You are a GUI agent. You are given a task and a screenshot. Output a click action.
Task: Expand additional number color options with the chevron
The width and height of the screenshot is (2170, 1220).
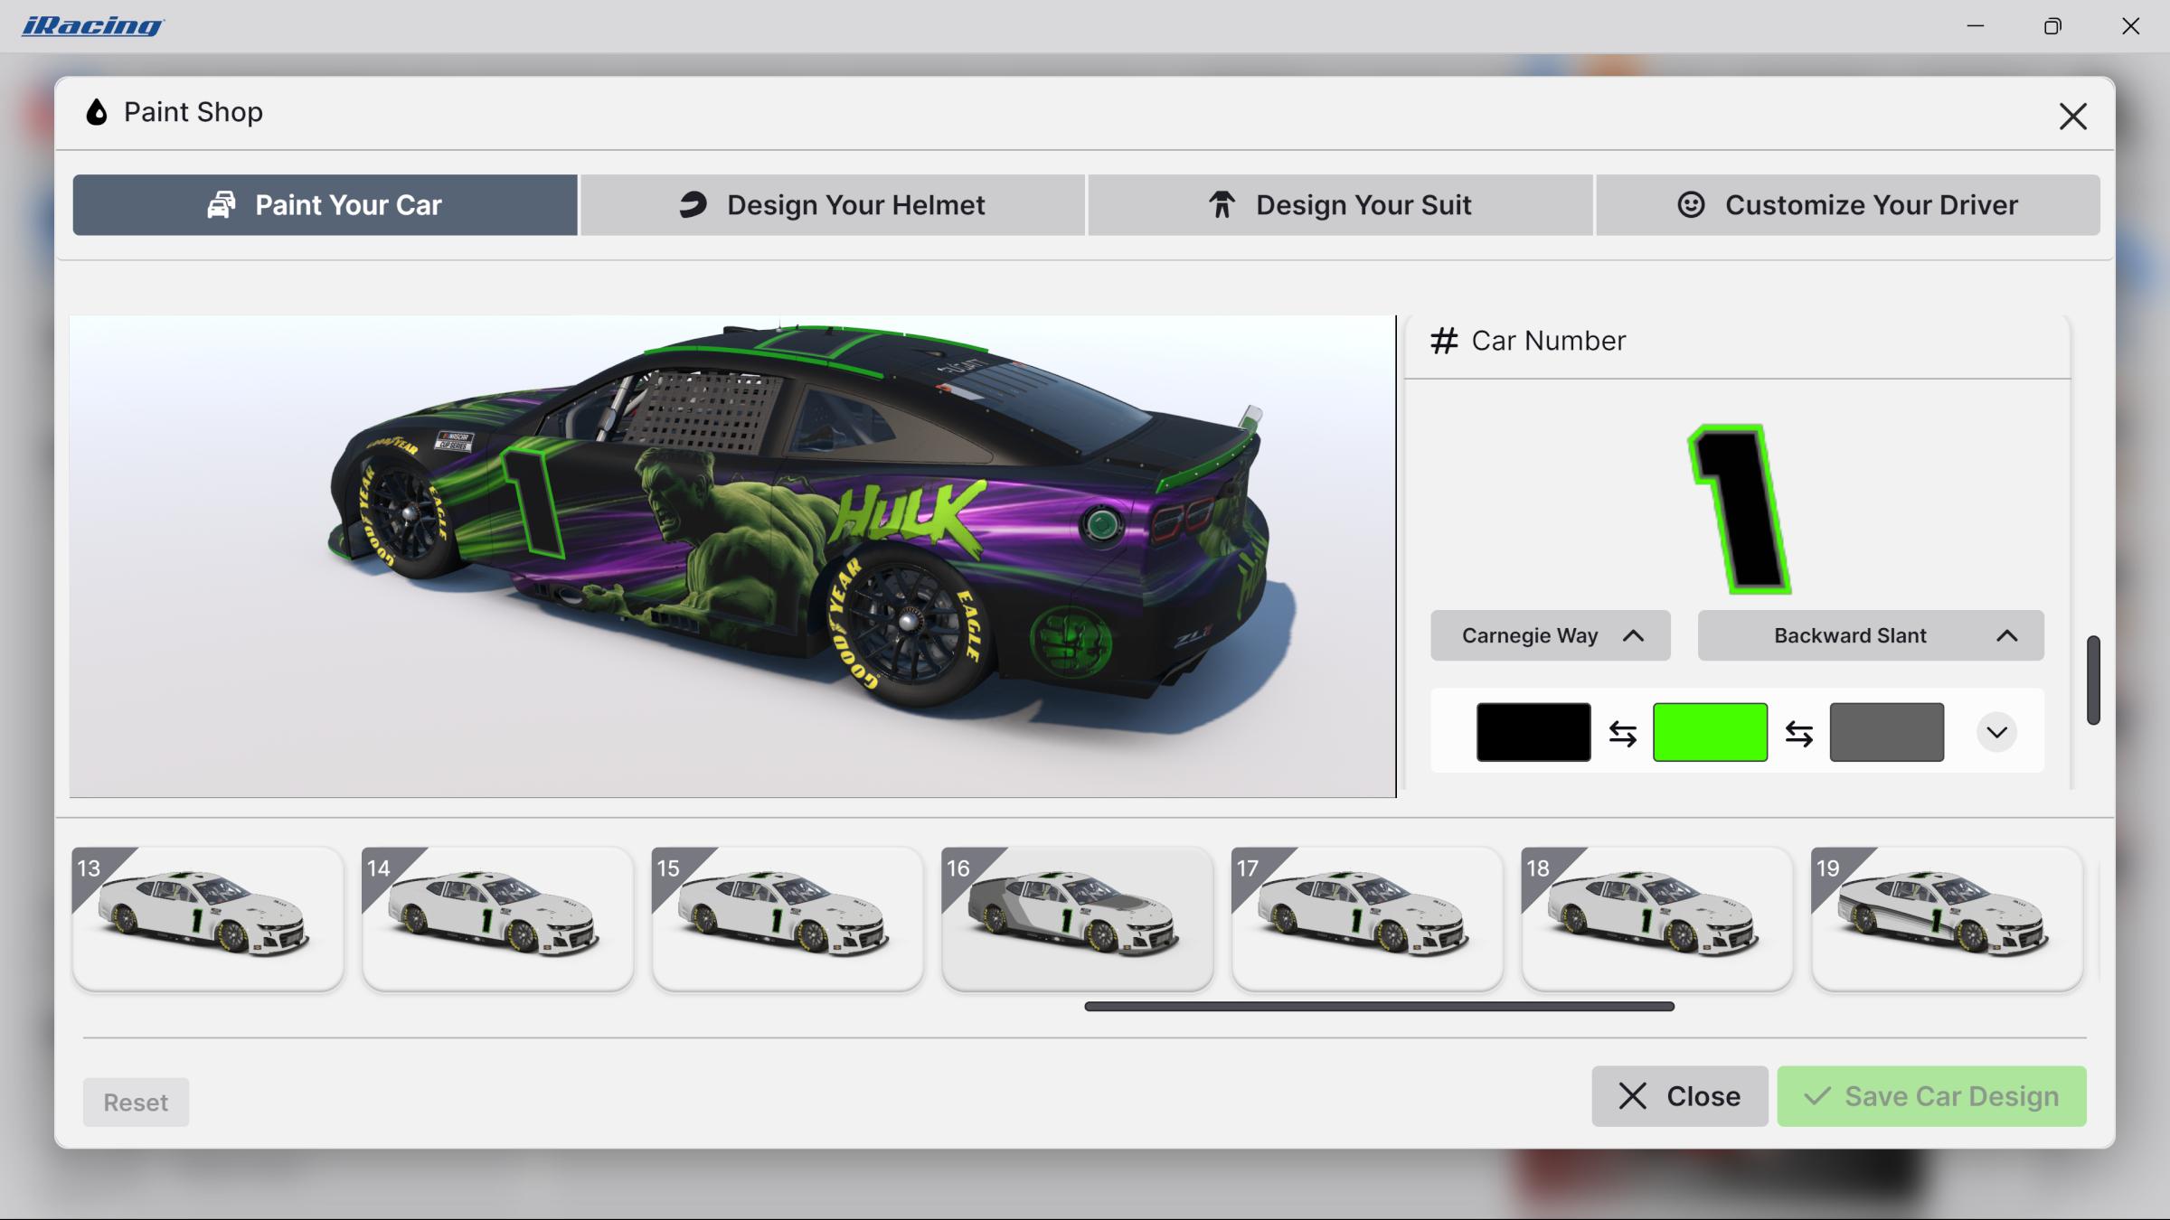[x=1998, y=732]
